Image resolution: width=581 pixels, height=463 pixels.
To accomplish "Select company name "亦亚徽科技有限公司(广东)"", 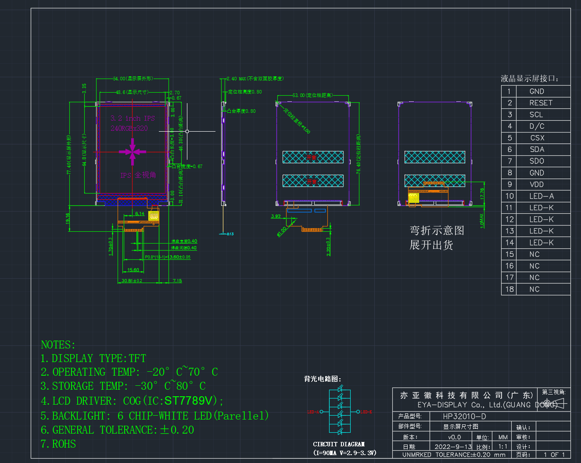I will [467, 395].
